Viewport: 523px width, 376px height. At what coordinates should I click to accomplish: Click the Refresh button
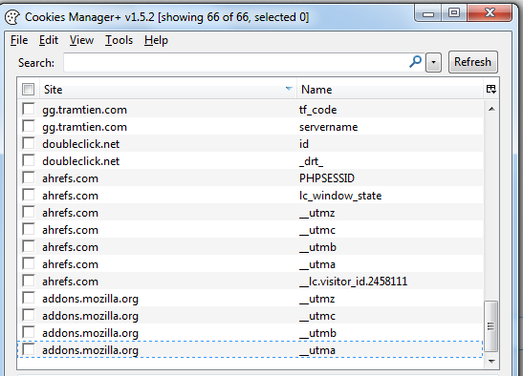click(473, 62)
